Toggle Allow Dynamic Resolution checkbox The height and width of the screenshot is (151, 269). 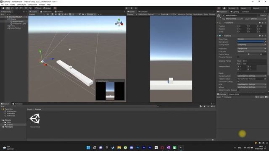(238, 90)
